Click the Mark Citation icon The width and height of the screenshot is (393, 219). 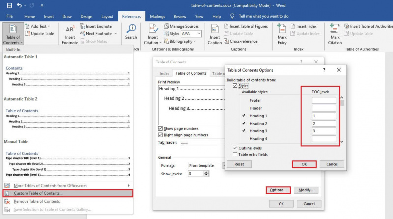tap(335, 29)
